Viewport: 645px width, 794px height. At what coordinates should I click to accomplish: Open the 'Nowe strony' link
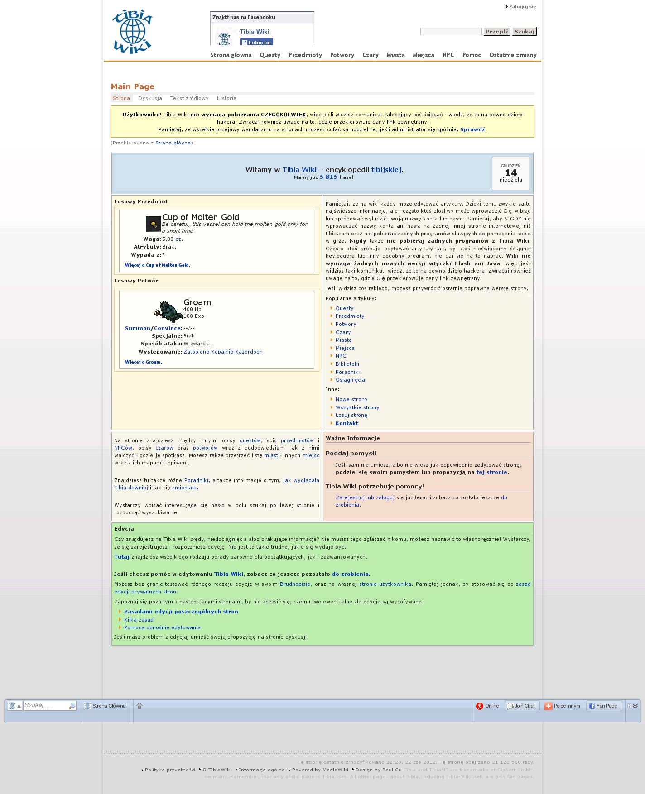351,399
